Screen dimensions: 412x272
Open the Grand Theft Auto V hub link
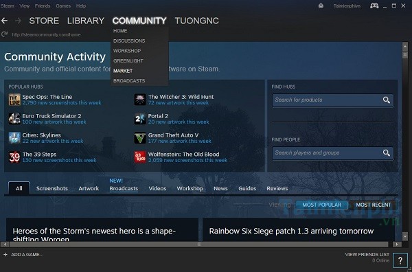[173, 135]
